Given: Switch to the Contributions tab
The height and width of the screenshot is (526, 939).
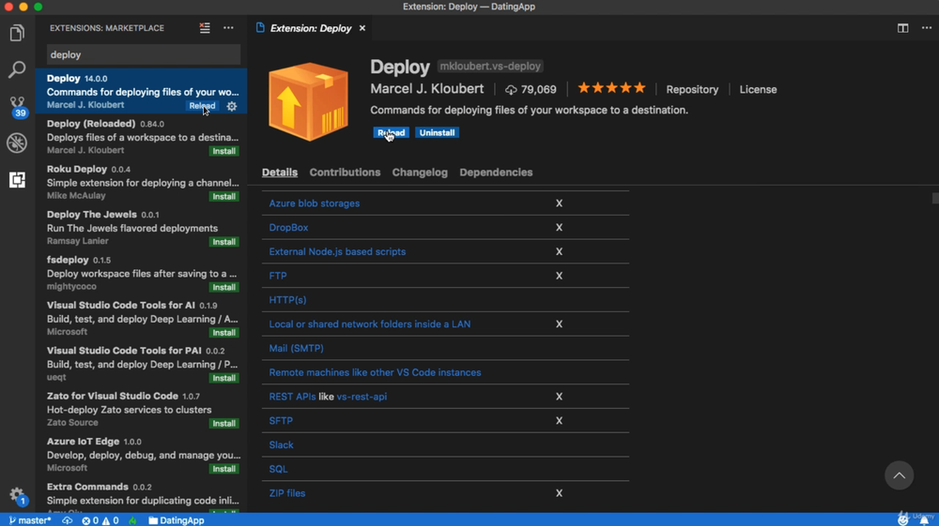Looking at the screenshot, I should pyautogui.click(x=345, y=173).
